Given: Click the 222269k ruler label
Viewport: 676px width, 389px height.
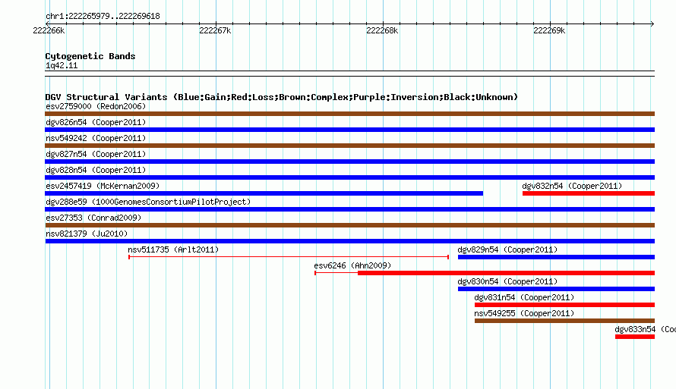Looking at the screenshot, I should pos(549,30).
